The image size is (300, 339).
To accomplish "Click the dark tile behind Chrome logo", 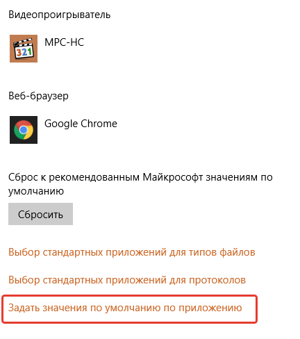I will 24,130.
